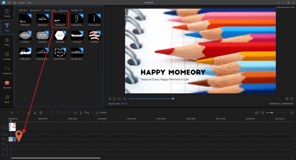Open the Help menu
The height and width of the screenshot is (160, 296).
29,3
